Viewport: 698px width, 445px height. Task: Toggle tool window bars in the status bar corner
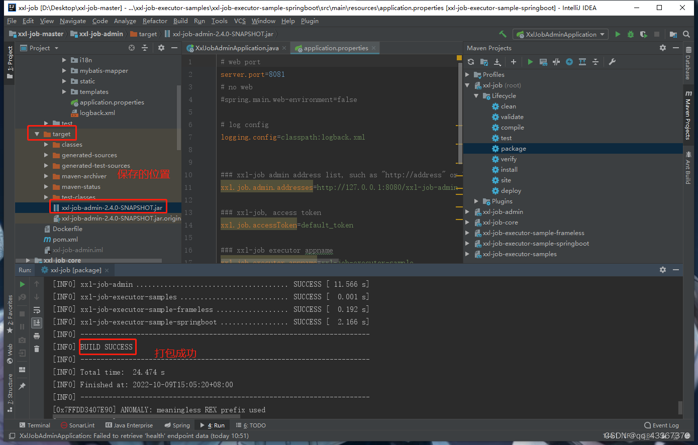click(x=12, y=436)
